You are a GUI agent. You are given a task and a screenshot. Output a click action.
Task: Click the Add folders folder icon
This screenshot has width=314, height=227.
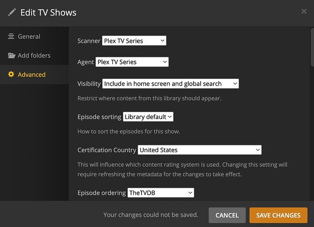tap(11, 55)
